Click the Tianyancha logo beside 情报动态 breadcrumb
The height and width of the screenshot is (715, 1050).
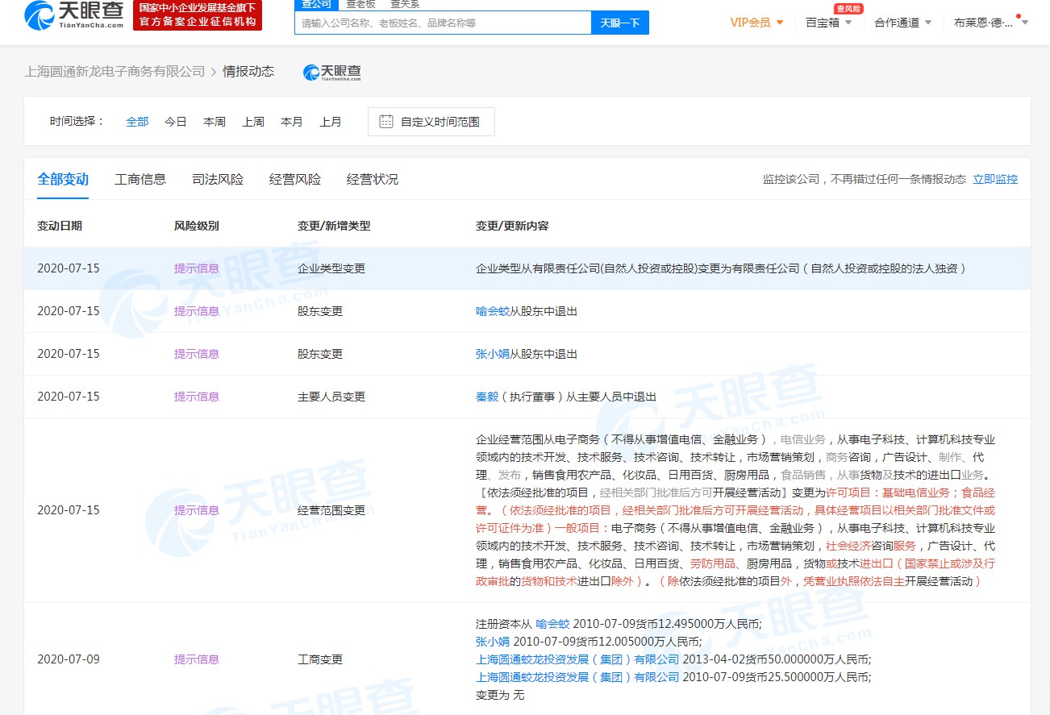click(332, 72)
